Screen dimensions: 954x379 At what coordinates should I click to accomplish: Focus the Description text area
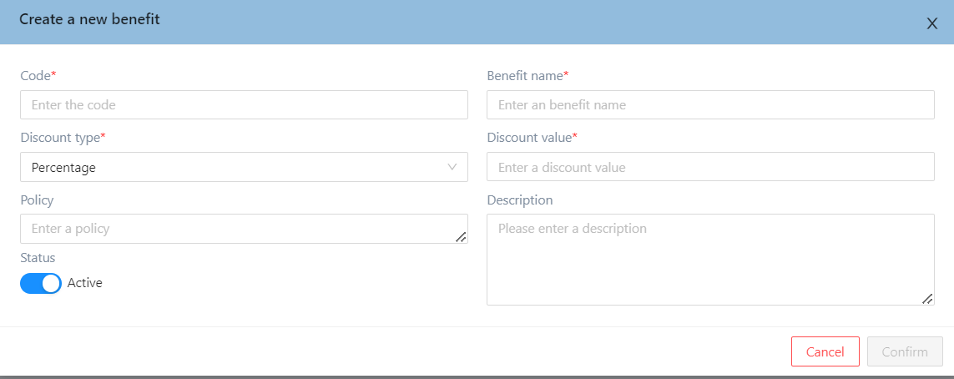coord(709,259)
